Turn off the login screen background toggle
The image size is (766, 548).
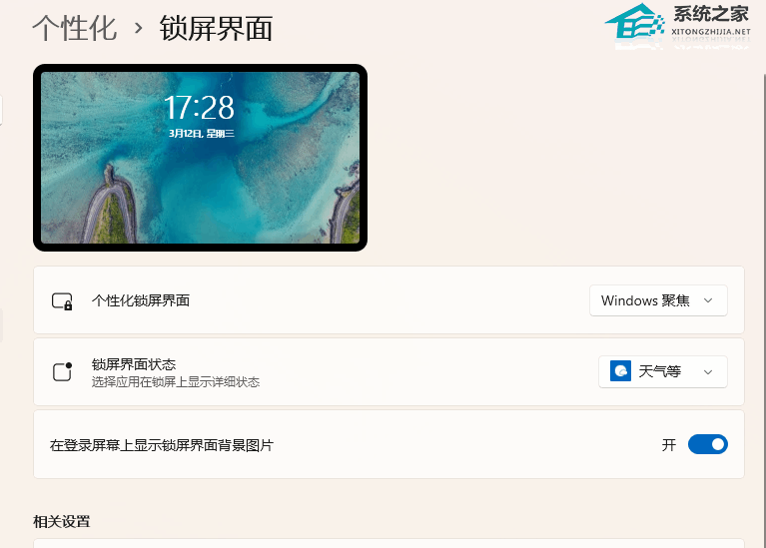coord(707,444)
